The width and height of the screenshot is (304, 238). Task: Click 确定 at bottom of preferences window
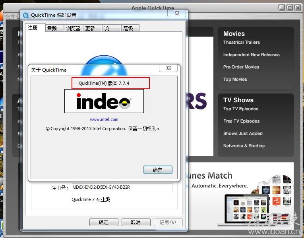click(x=104, y=222)
